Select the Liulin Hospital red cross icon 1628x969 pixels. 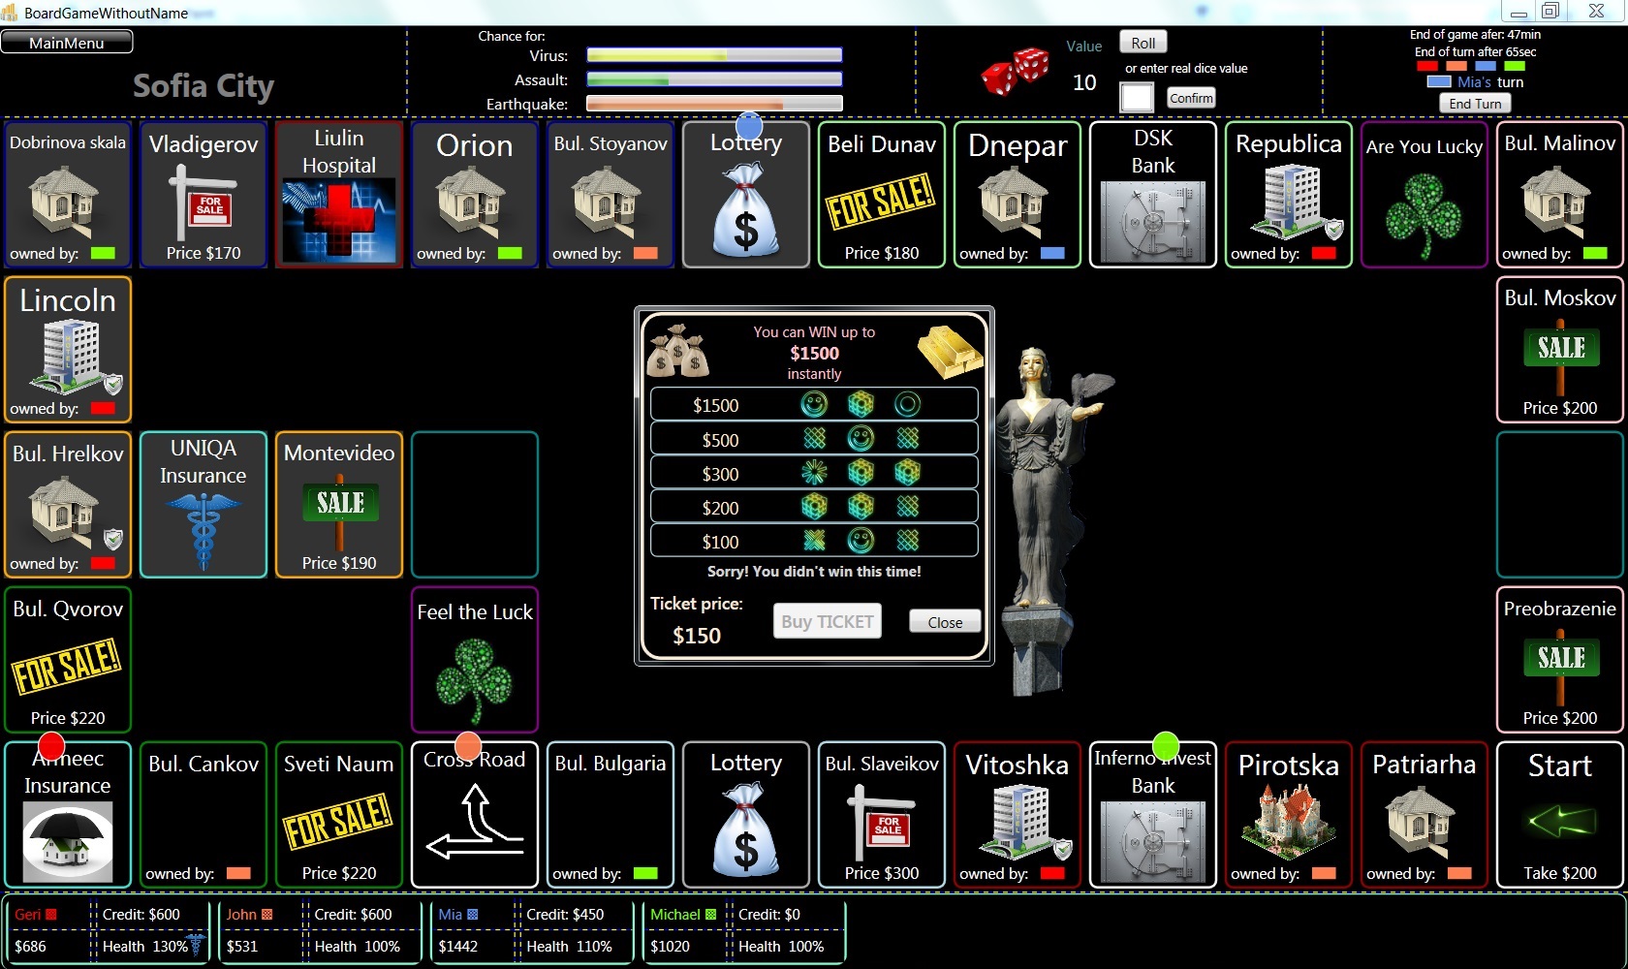(339, 220)
